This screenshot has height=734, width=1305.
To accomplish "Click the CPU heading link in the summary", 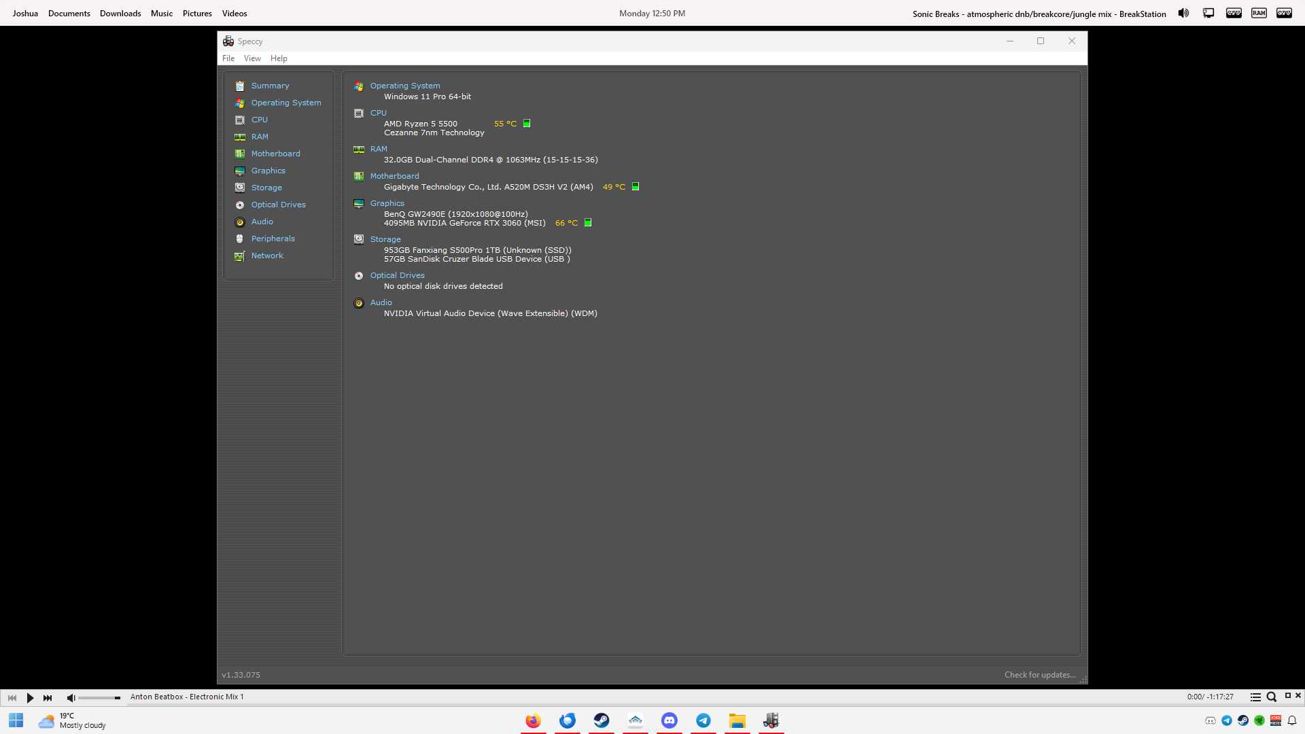I will (379, 113).
